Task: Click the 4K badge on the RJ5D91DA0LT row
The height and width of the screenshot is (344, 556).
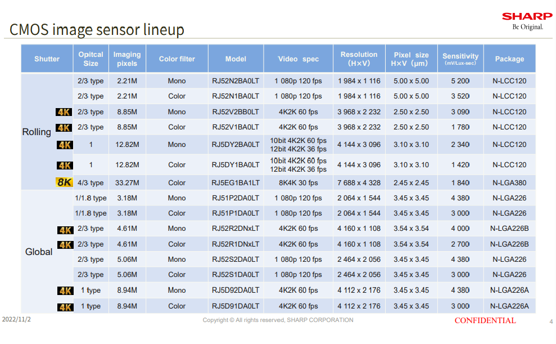Action: click(66, 307)
